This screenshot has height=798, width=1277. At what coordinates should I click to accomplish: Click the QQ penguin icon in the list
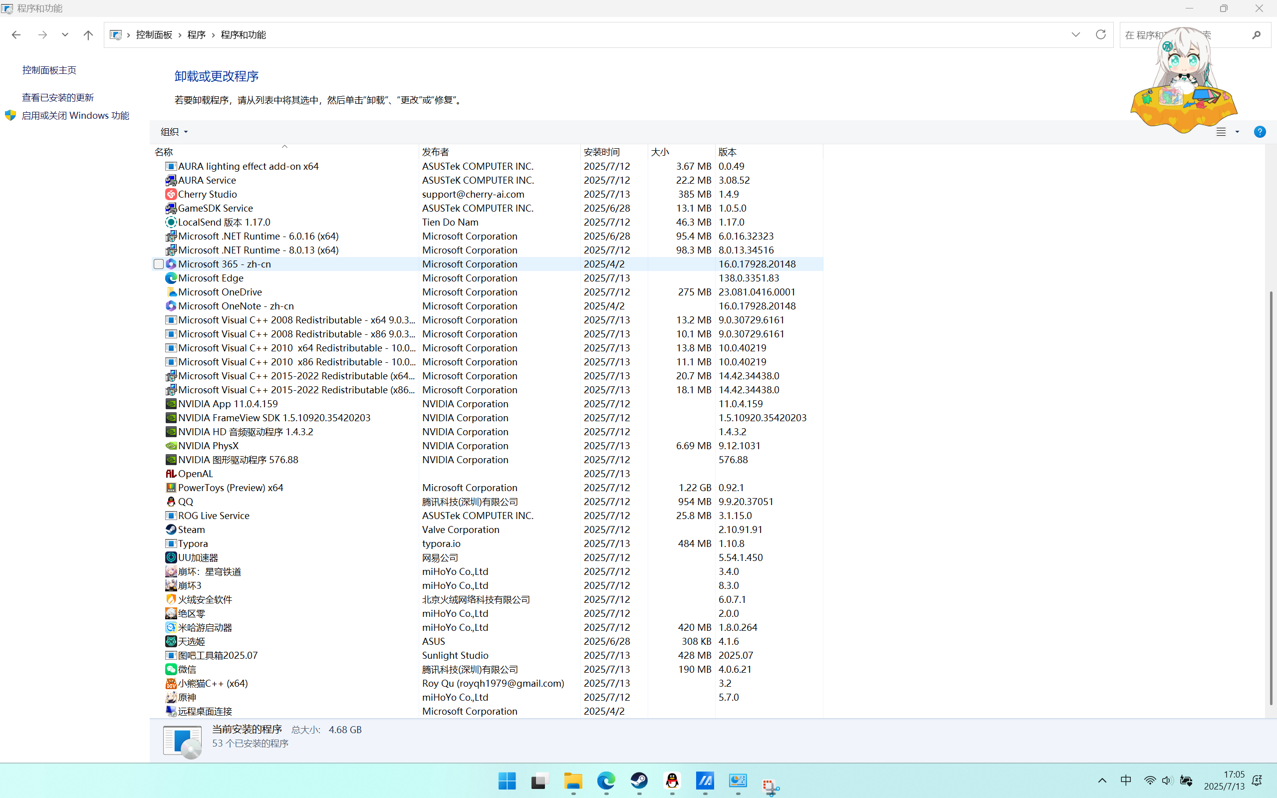tap(171, 502)
